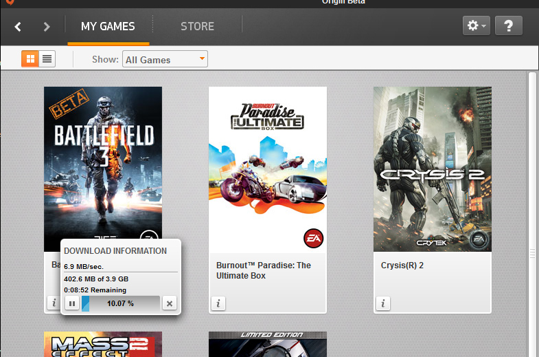
Task: Open the help question mark button
Action: [x=508, y=26]
